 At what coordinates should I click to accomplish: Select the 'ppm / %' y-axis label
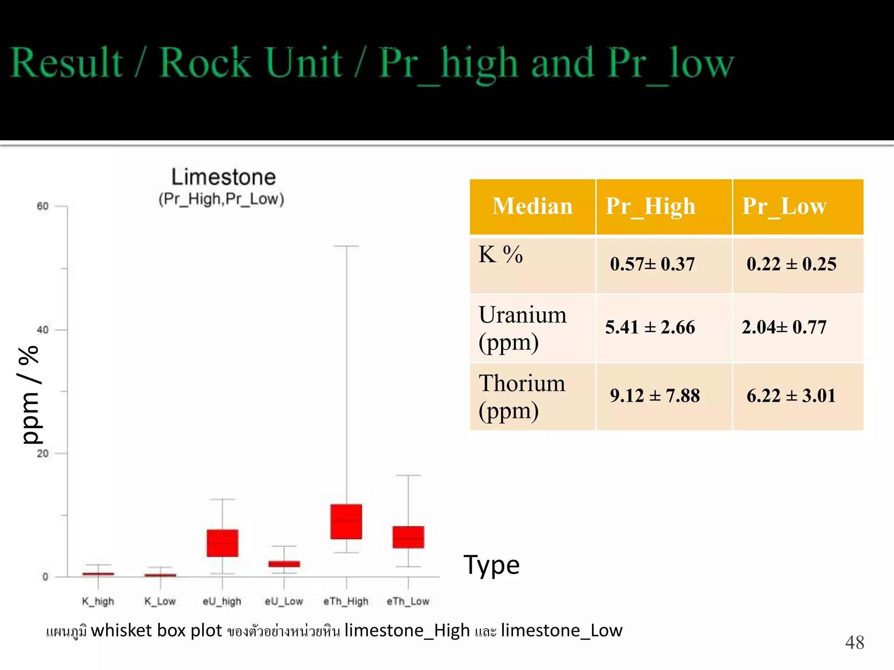click(x=30, y=395)
